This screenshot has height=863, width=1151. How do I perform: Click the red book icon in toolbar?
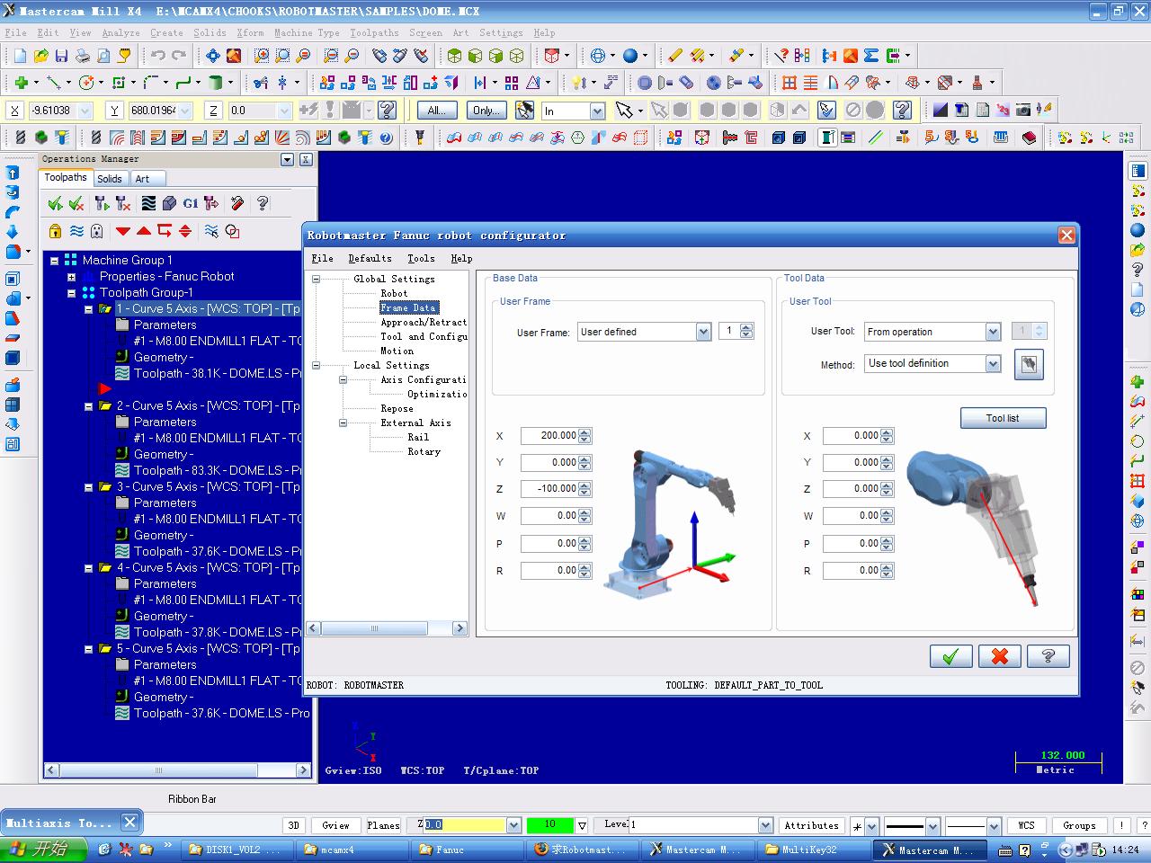coord(1029,138)
